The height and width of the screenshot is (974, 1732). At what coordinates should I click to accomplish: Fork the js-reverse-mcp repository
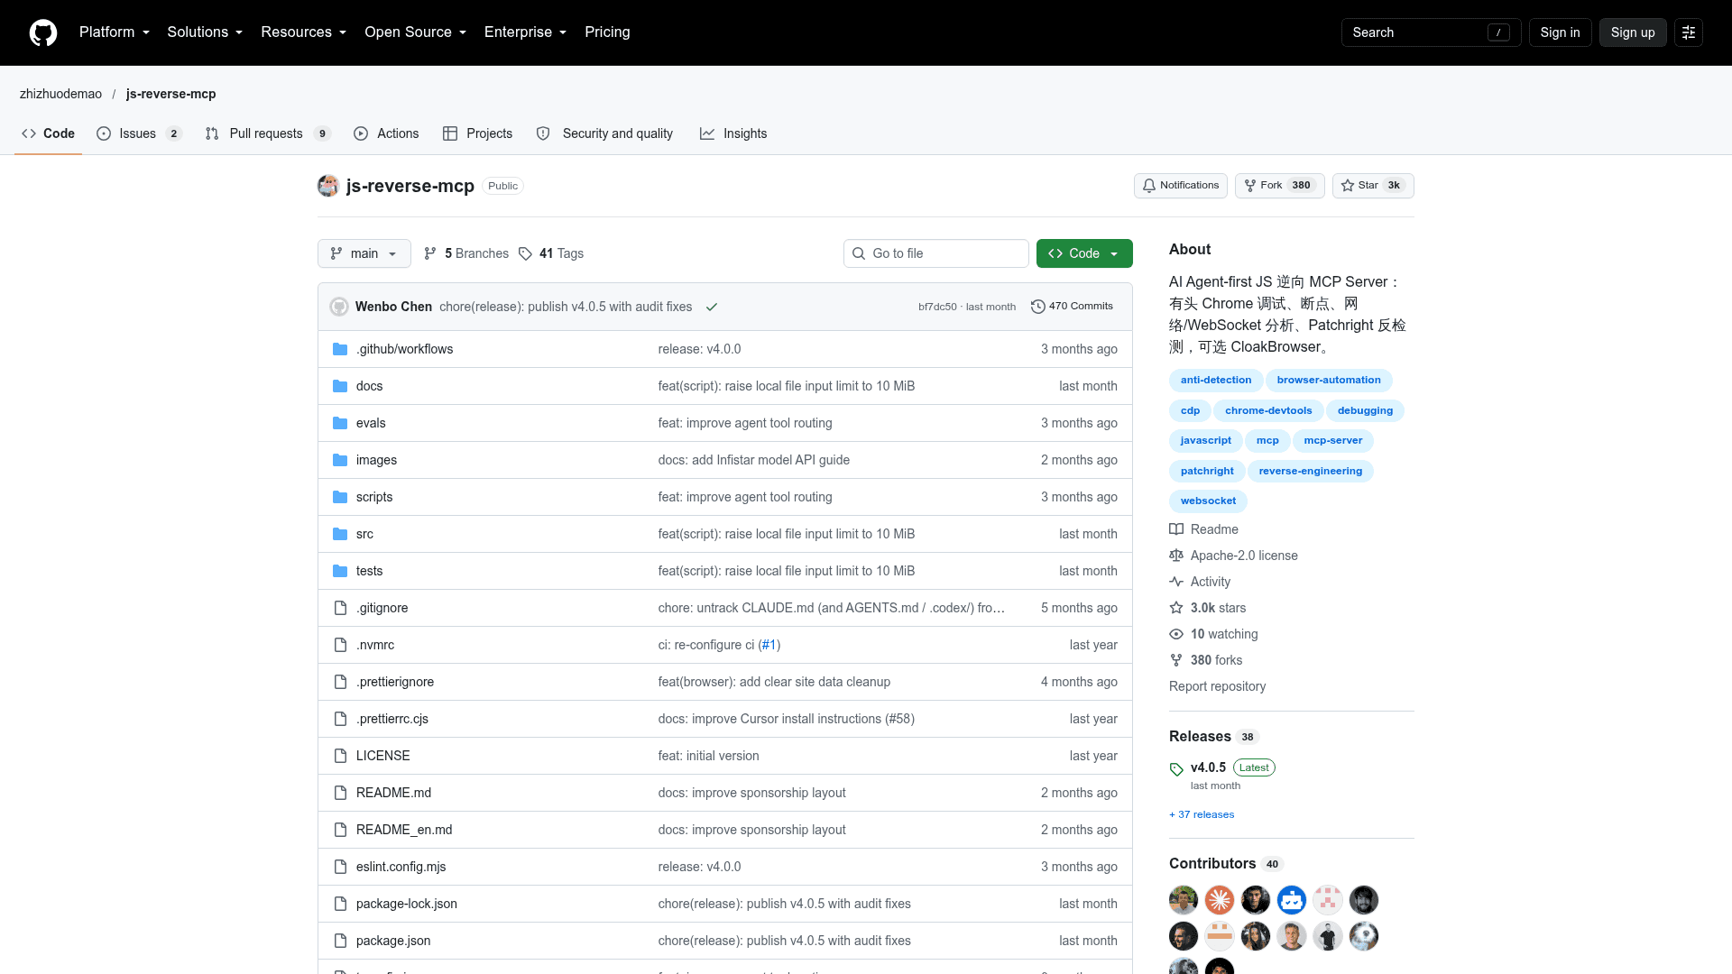1279,186
